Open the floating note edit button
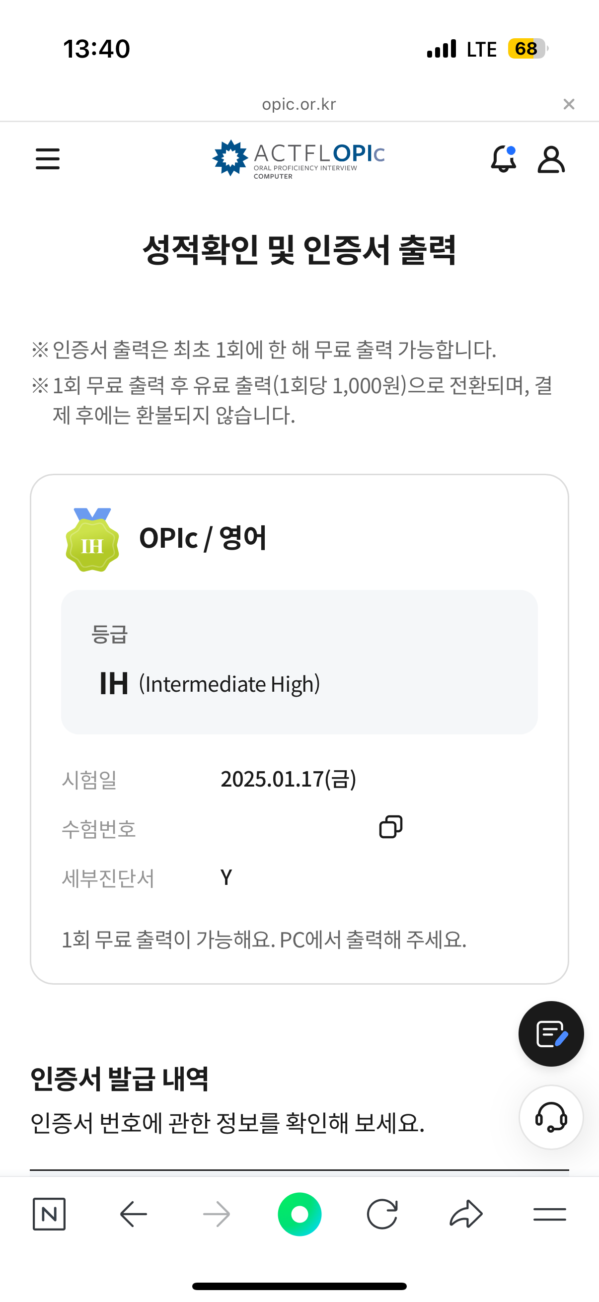 551,1034
